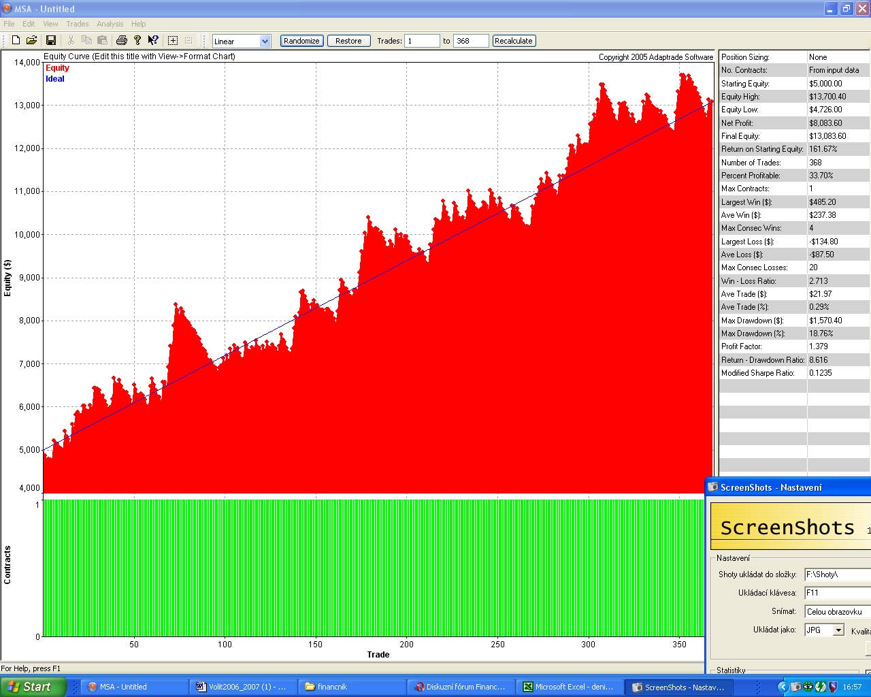The height and width of the screenshot is (697, 871).
Task: Save using the floppy disk icon
Action: click(x=50, y=41)
